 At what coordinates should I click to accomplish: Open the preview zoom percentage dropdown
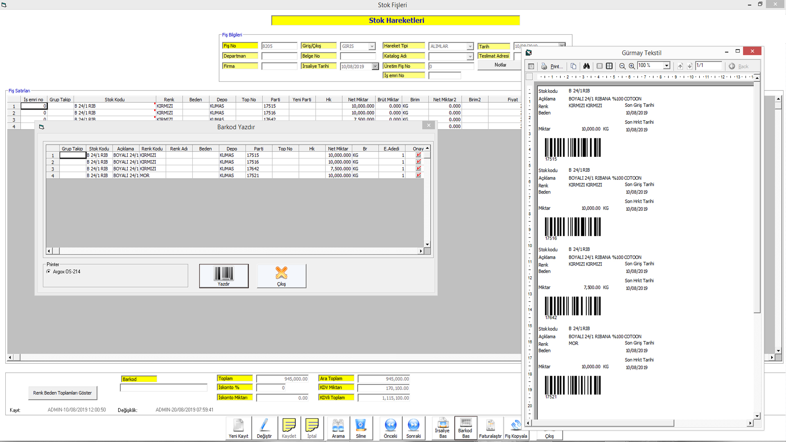[x=666, y=66]
